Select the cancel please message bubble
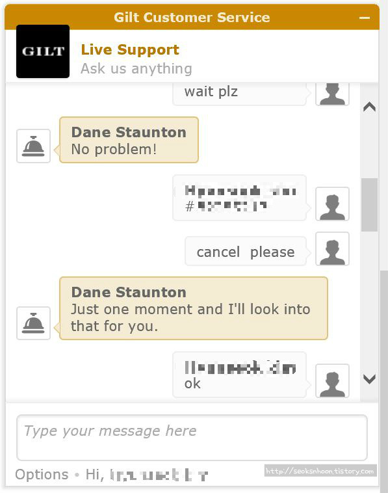 click(x=246, y=252)
